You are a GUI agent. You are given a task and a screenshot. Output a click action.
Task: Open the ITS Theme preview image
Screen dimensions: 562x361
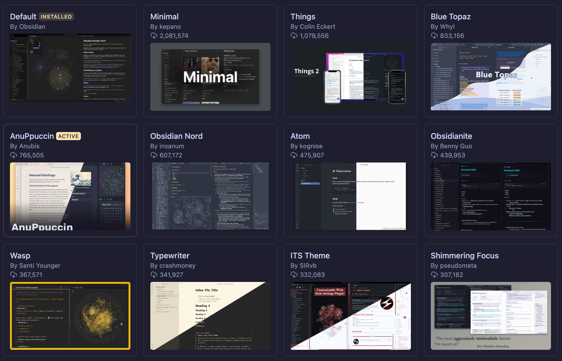pos(350,316)
